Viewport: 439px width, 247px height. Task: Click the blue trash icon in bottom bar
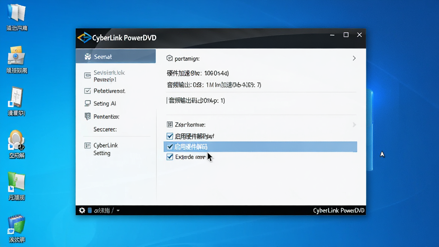click(90, 210)
